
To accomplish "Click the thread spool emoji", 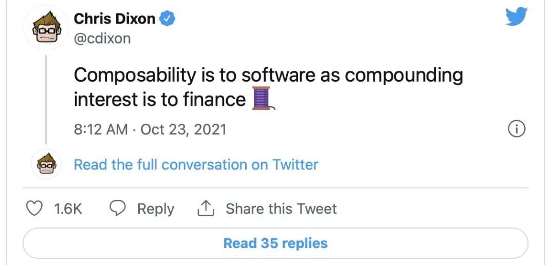I will [262, 98].
